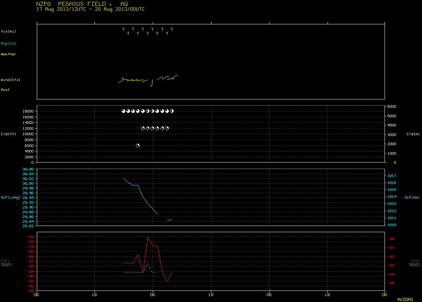Click the Gust row label
Screen dimensions: 422x302
click(x=5, y=90)
